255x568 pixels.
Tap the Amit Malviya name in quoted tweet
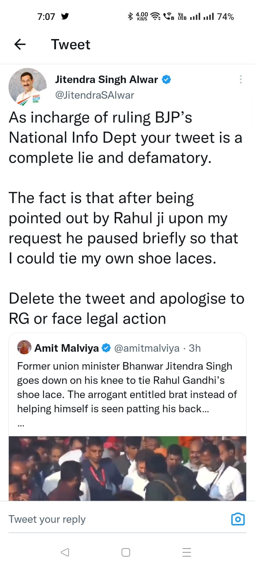click(67, 348)
